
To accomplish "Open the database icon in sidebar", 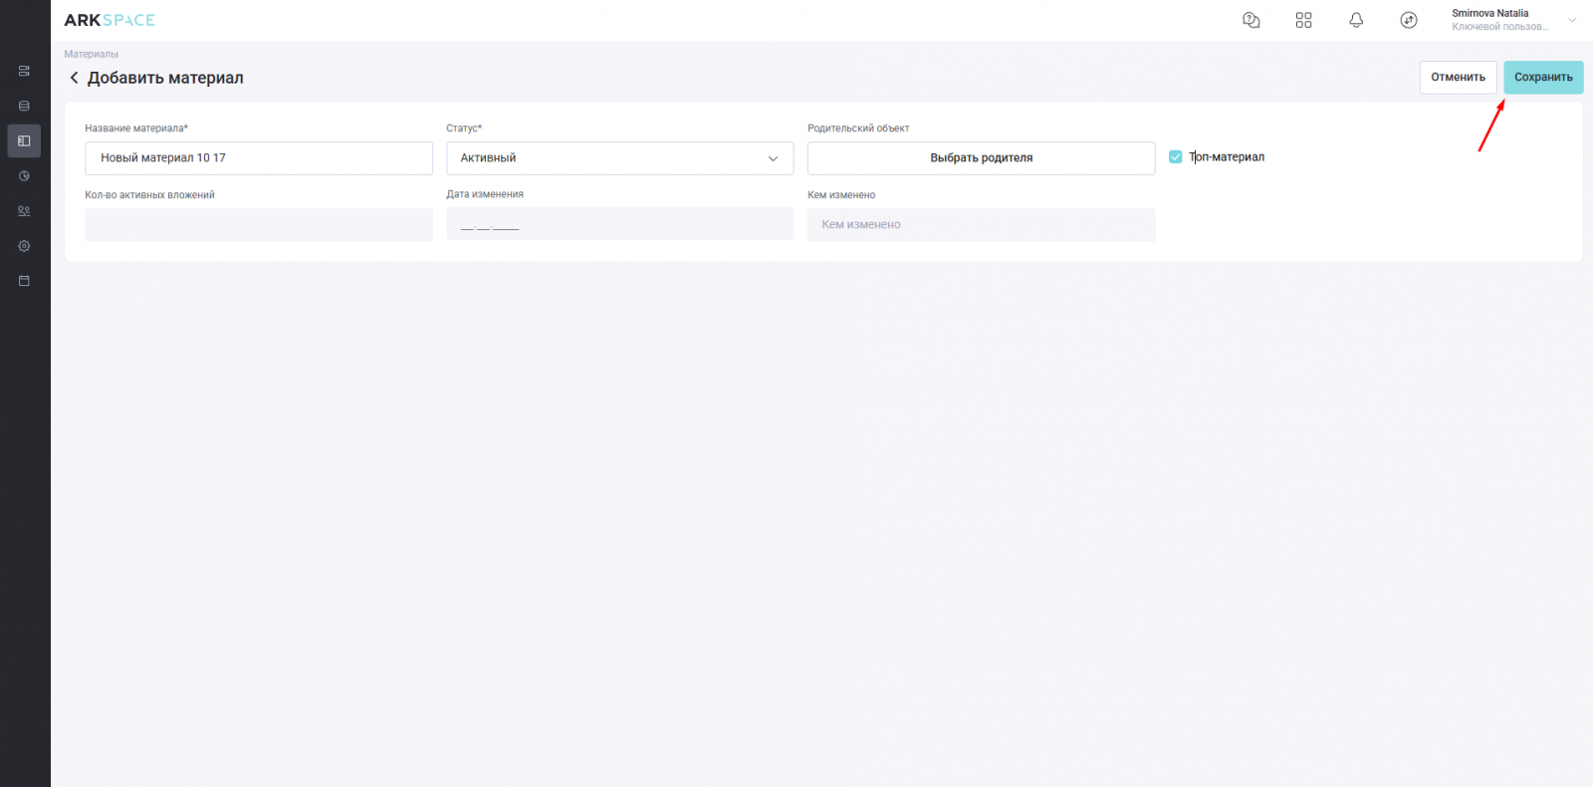I will pyautogui.click(x=24, y=106).
